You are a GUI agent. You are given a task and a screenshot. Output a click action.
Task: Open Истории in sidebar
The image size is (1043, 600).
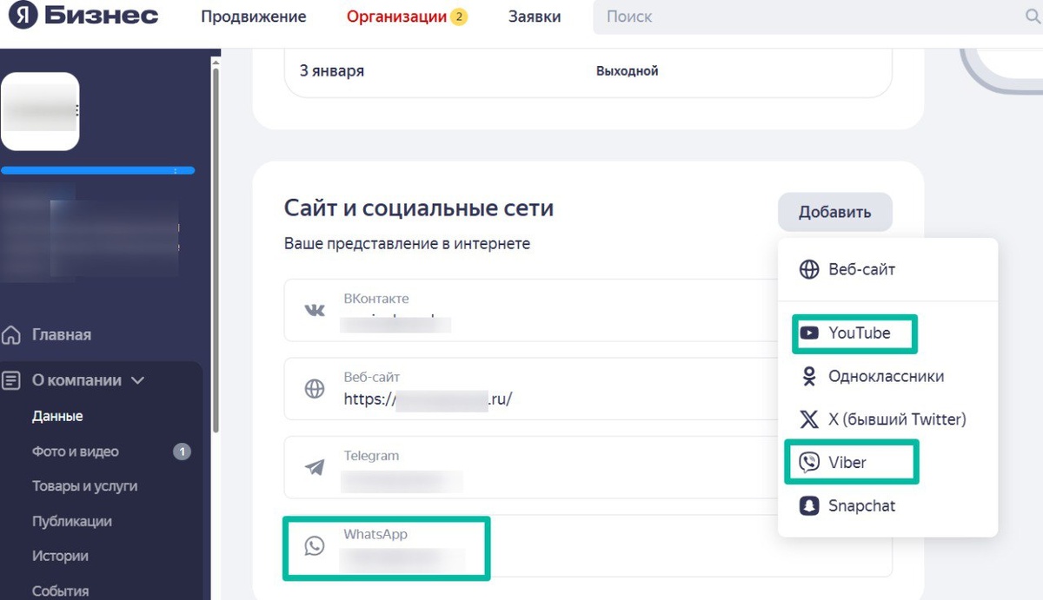tap(61, 556)
